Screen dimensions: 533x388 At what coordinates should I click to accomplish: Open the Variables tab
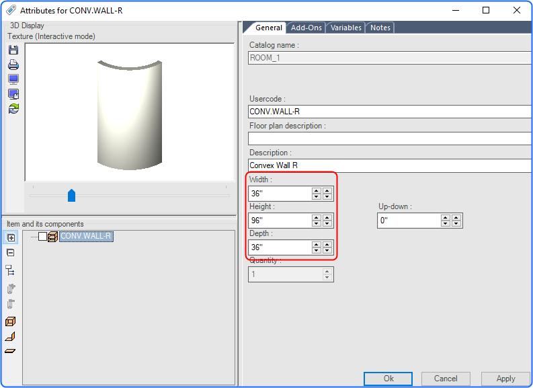(346, 28)
